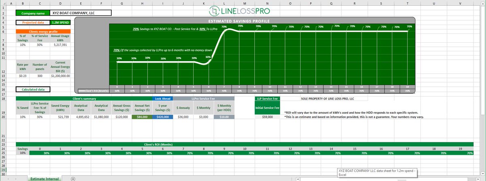Click the $420,000 five year savings cell
This screenshot has width=486, height=181.
[x=162, y=117]
